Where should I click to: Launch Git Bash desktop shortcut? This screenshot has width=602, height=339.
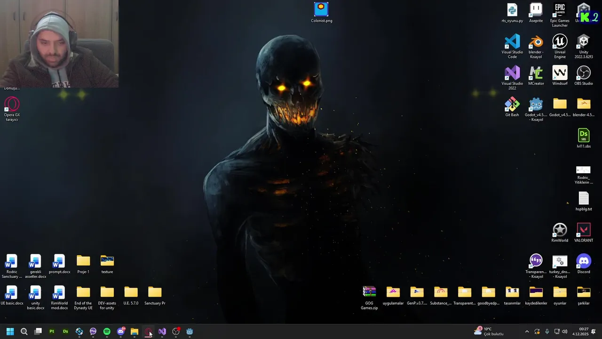pyautogui.click(x=512, y=107)
